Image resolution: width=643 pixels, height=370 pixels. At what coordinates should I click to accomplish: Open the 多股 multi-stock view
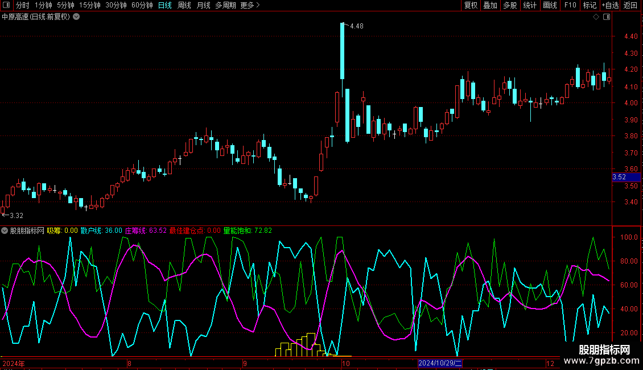point(510,5)
